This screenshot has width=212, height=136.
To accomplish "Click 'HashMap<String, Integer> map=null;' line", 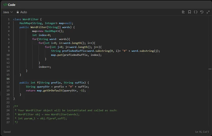I will [46, 23].
